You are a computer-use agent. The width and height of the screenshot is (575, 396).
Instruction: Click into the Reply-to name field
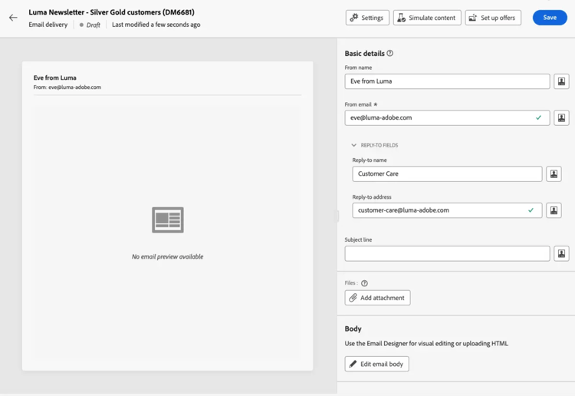pos(447,173)
